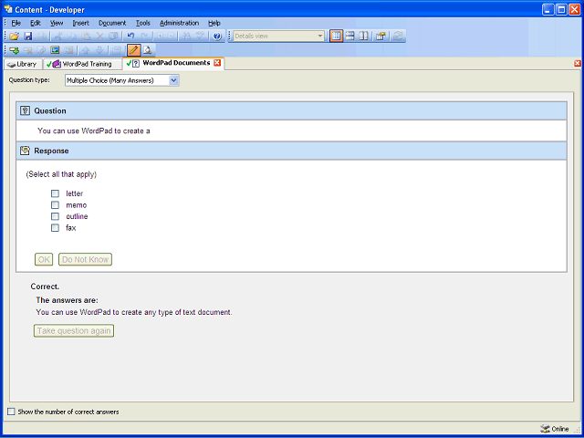The width and height of the screenshot is (584, 438).
Task: Click the Do Not Know button
Action: pyautogui.click(x=85, y=259)
